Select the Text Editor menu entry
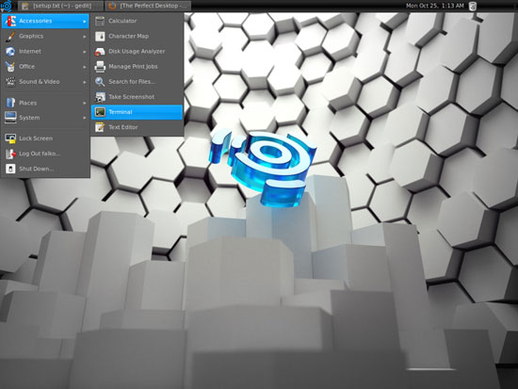Viewport: 518px width, 389px height. (137, 127)
